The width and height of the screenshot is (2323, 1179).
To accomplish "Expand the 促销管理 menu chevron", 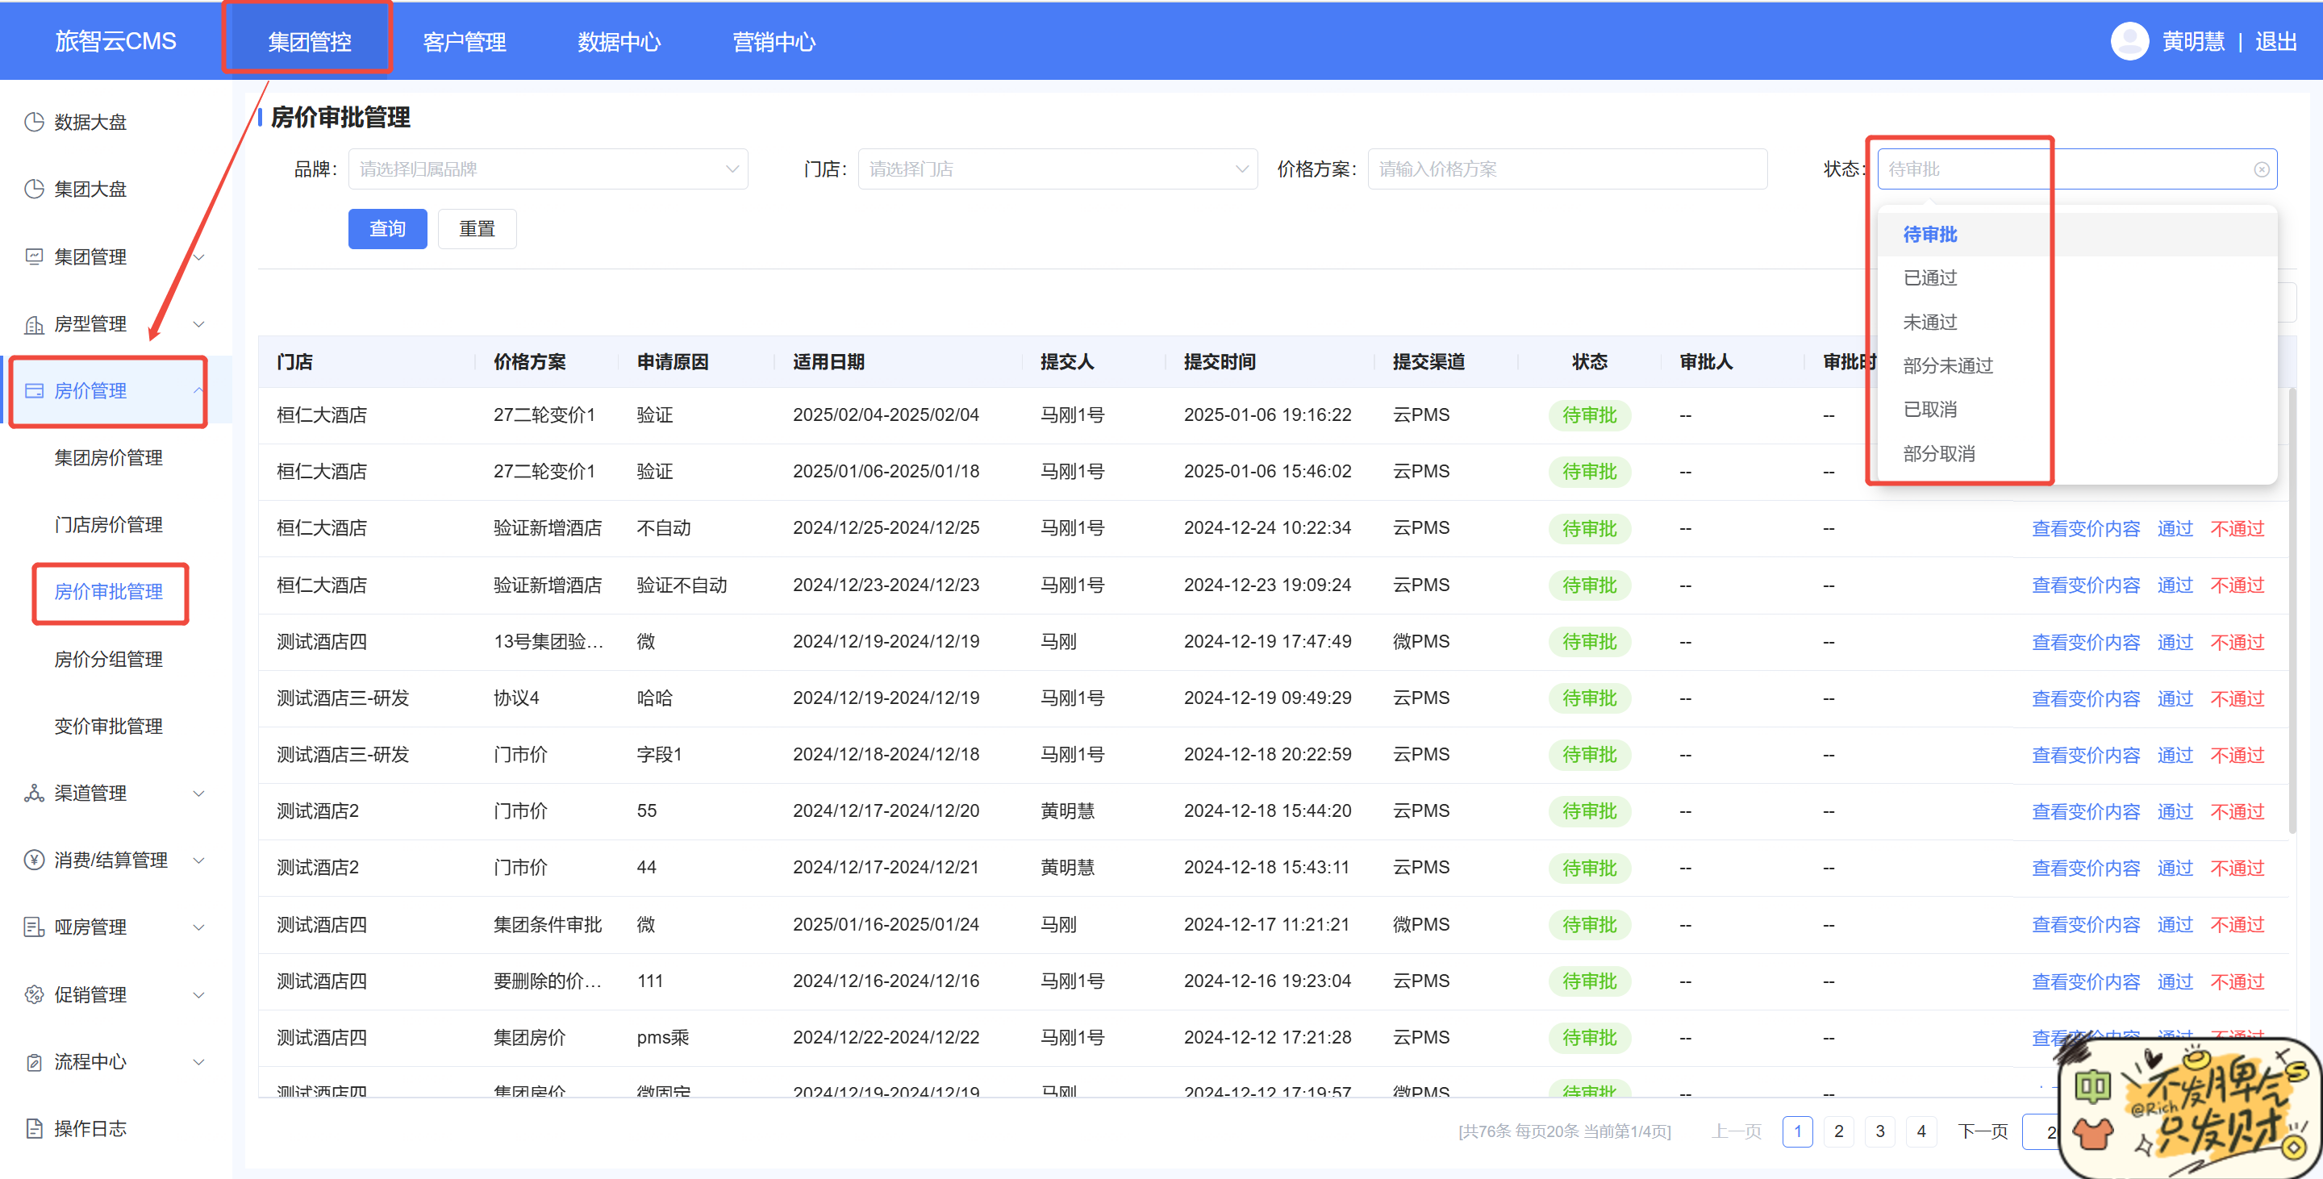I will click(x=199, y=994).
